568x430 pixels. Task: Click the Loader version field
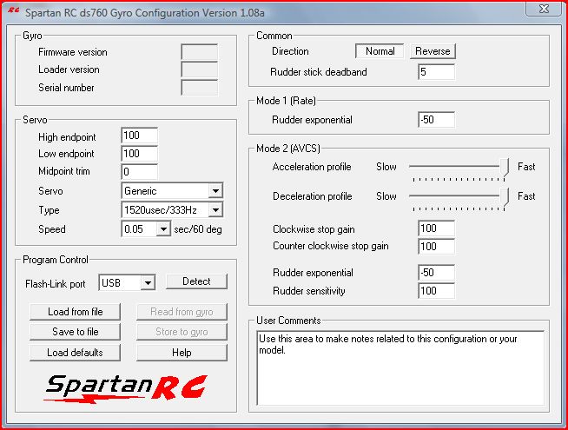click(x=199, y=69)
